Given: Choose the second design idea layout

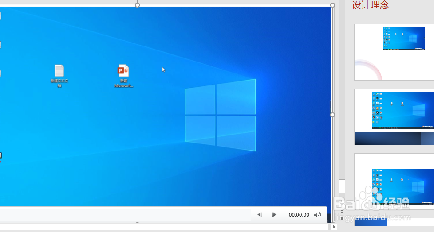Looking at the screenshot, I should pos(394,117).
